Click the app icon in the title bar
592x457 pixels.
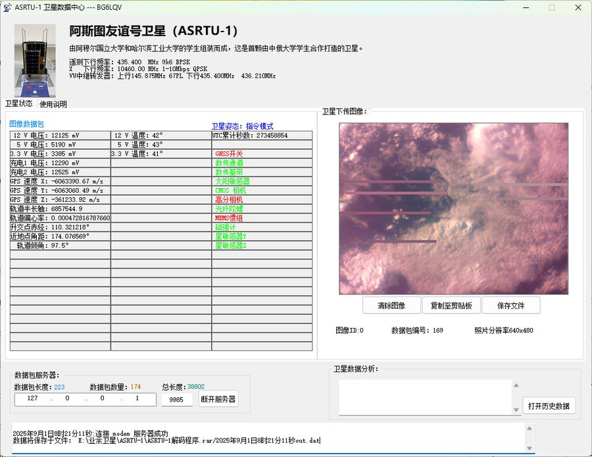click(7, 7)
